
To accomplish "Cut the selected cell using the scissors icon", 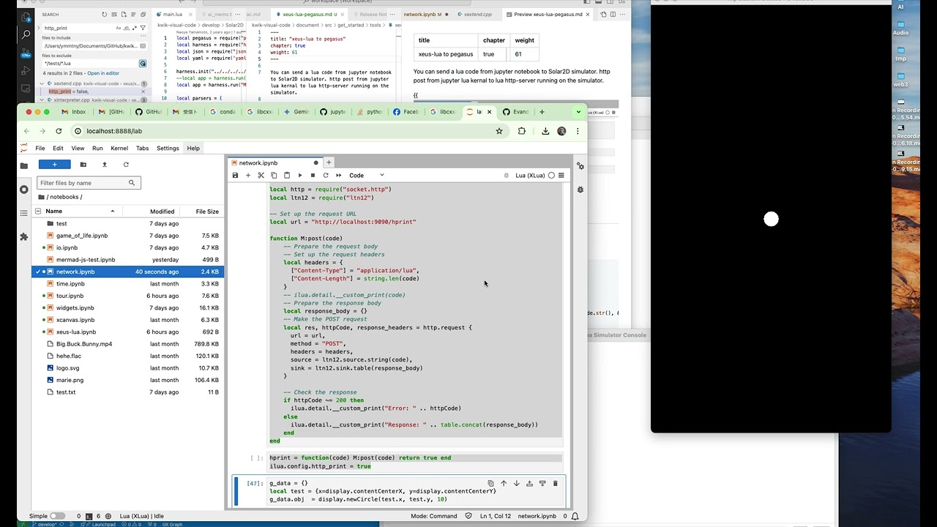I will 261,176.
